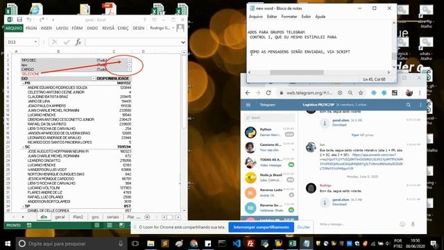Click the Ocultar link in the sharing bar
The width and height of the screenshot is (444, 250).
tap(304, 227)
